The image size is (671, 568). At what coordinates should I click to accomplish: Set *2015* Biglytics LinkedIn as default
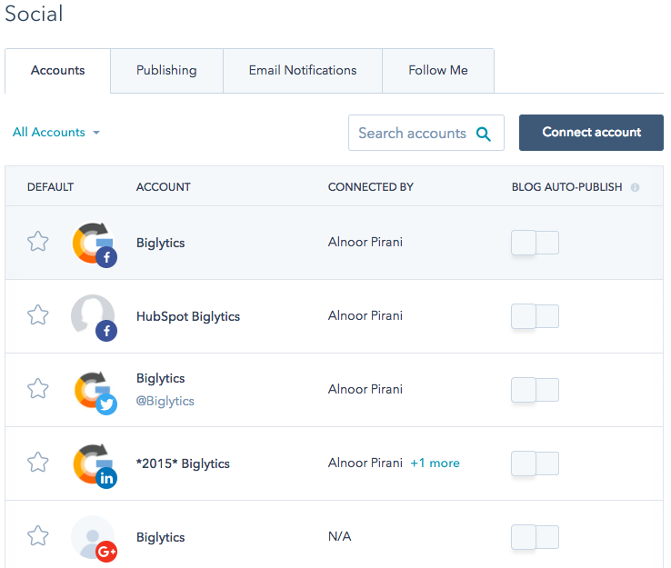(x=37, y=463)
